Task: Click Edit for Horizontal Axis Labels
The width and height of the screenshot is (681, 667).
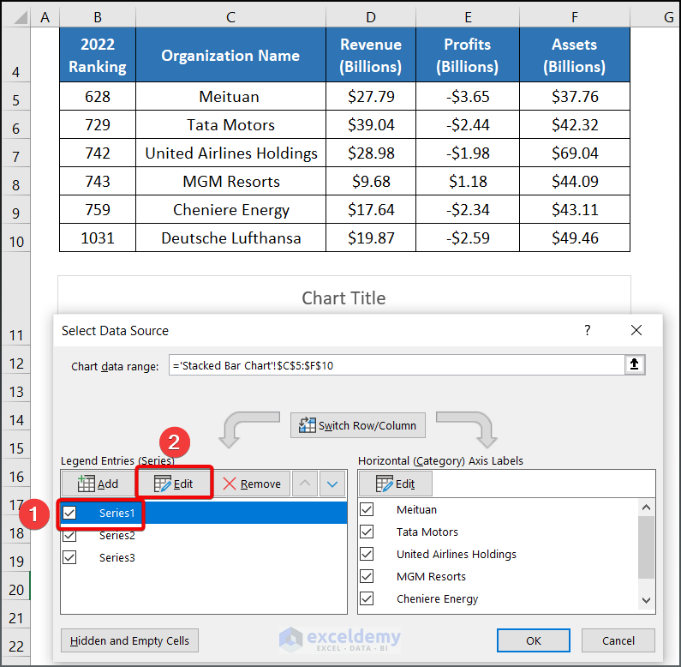Action: pyautogui.click(x=395, y=484)
